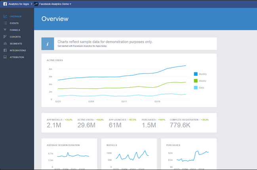Click the Facebook logo icon in header
Image resolution: width=257 pixels, height=170 pixels.
pos(4,4)
